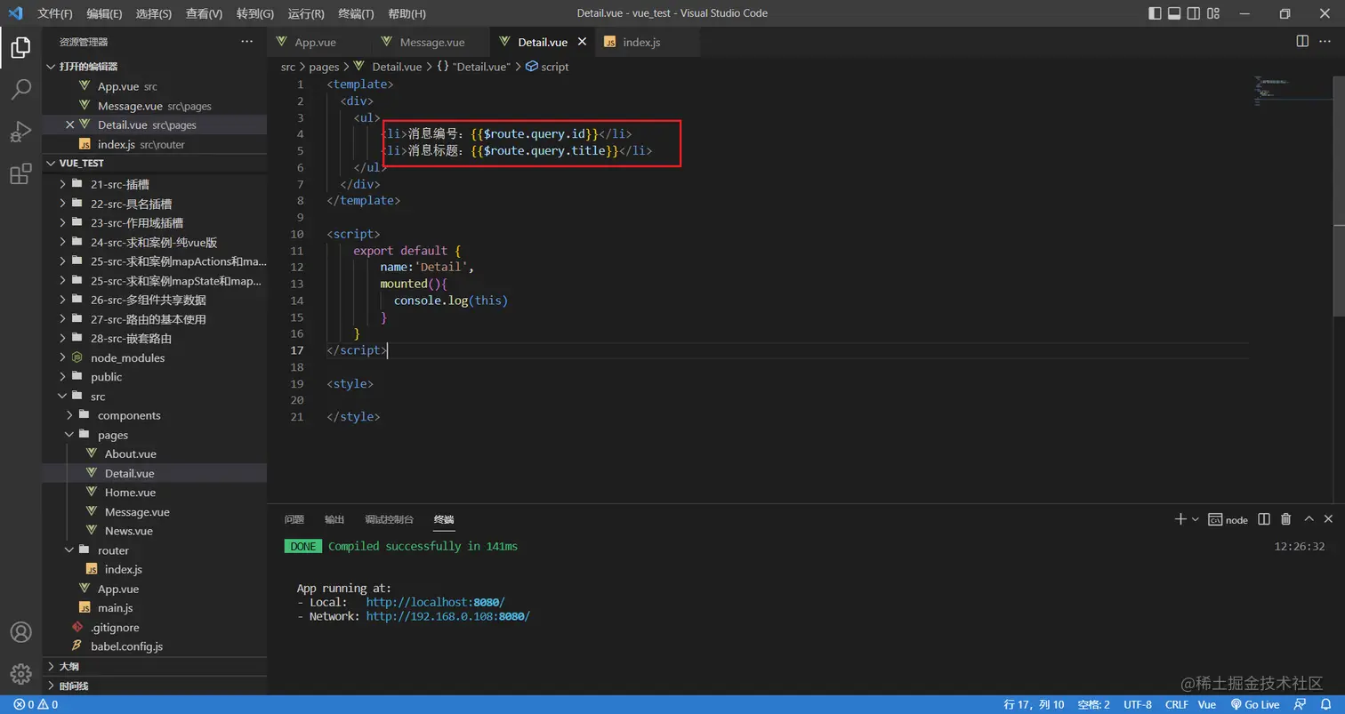This screenshot has height=714, width=1345.
Task: Expand the 21-src-插槽 folder
Action: tap(155, 184)
